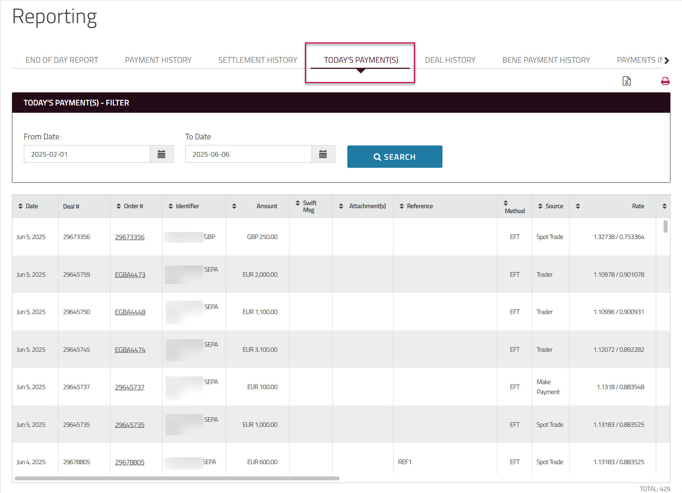Viewport: 682px width, 493px height.
Task: Switch to the Deal History tab
Action: coord(450,60)
